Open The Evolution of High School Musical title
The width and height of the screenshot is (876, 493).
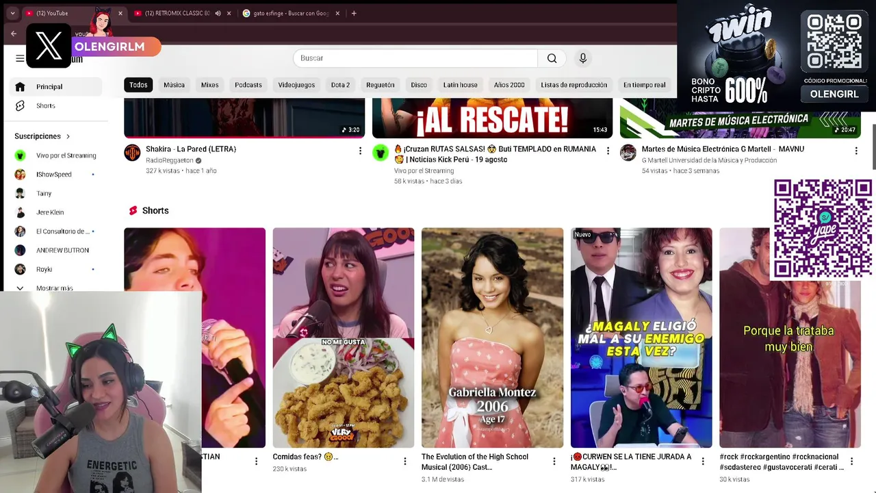pos(475,462)
